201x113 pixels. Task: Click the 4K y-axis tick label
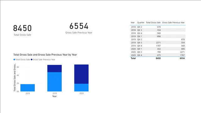pyautogui.click(x=18, y=75)
